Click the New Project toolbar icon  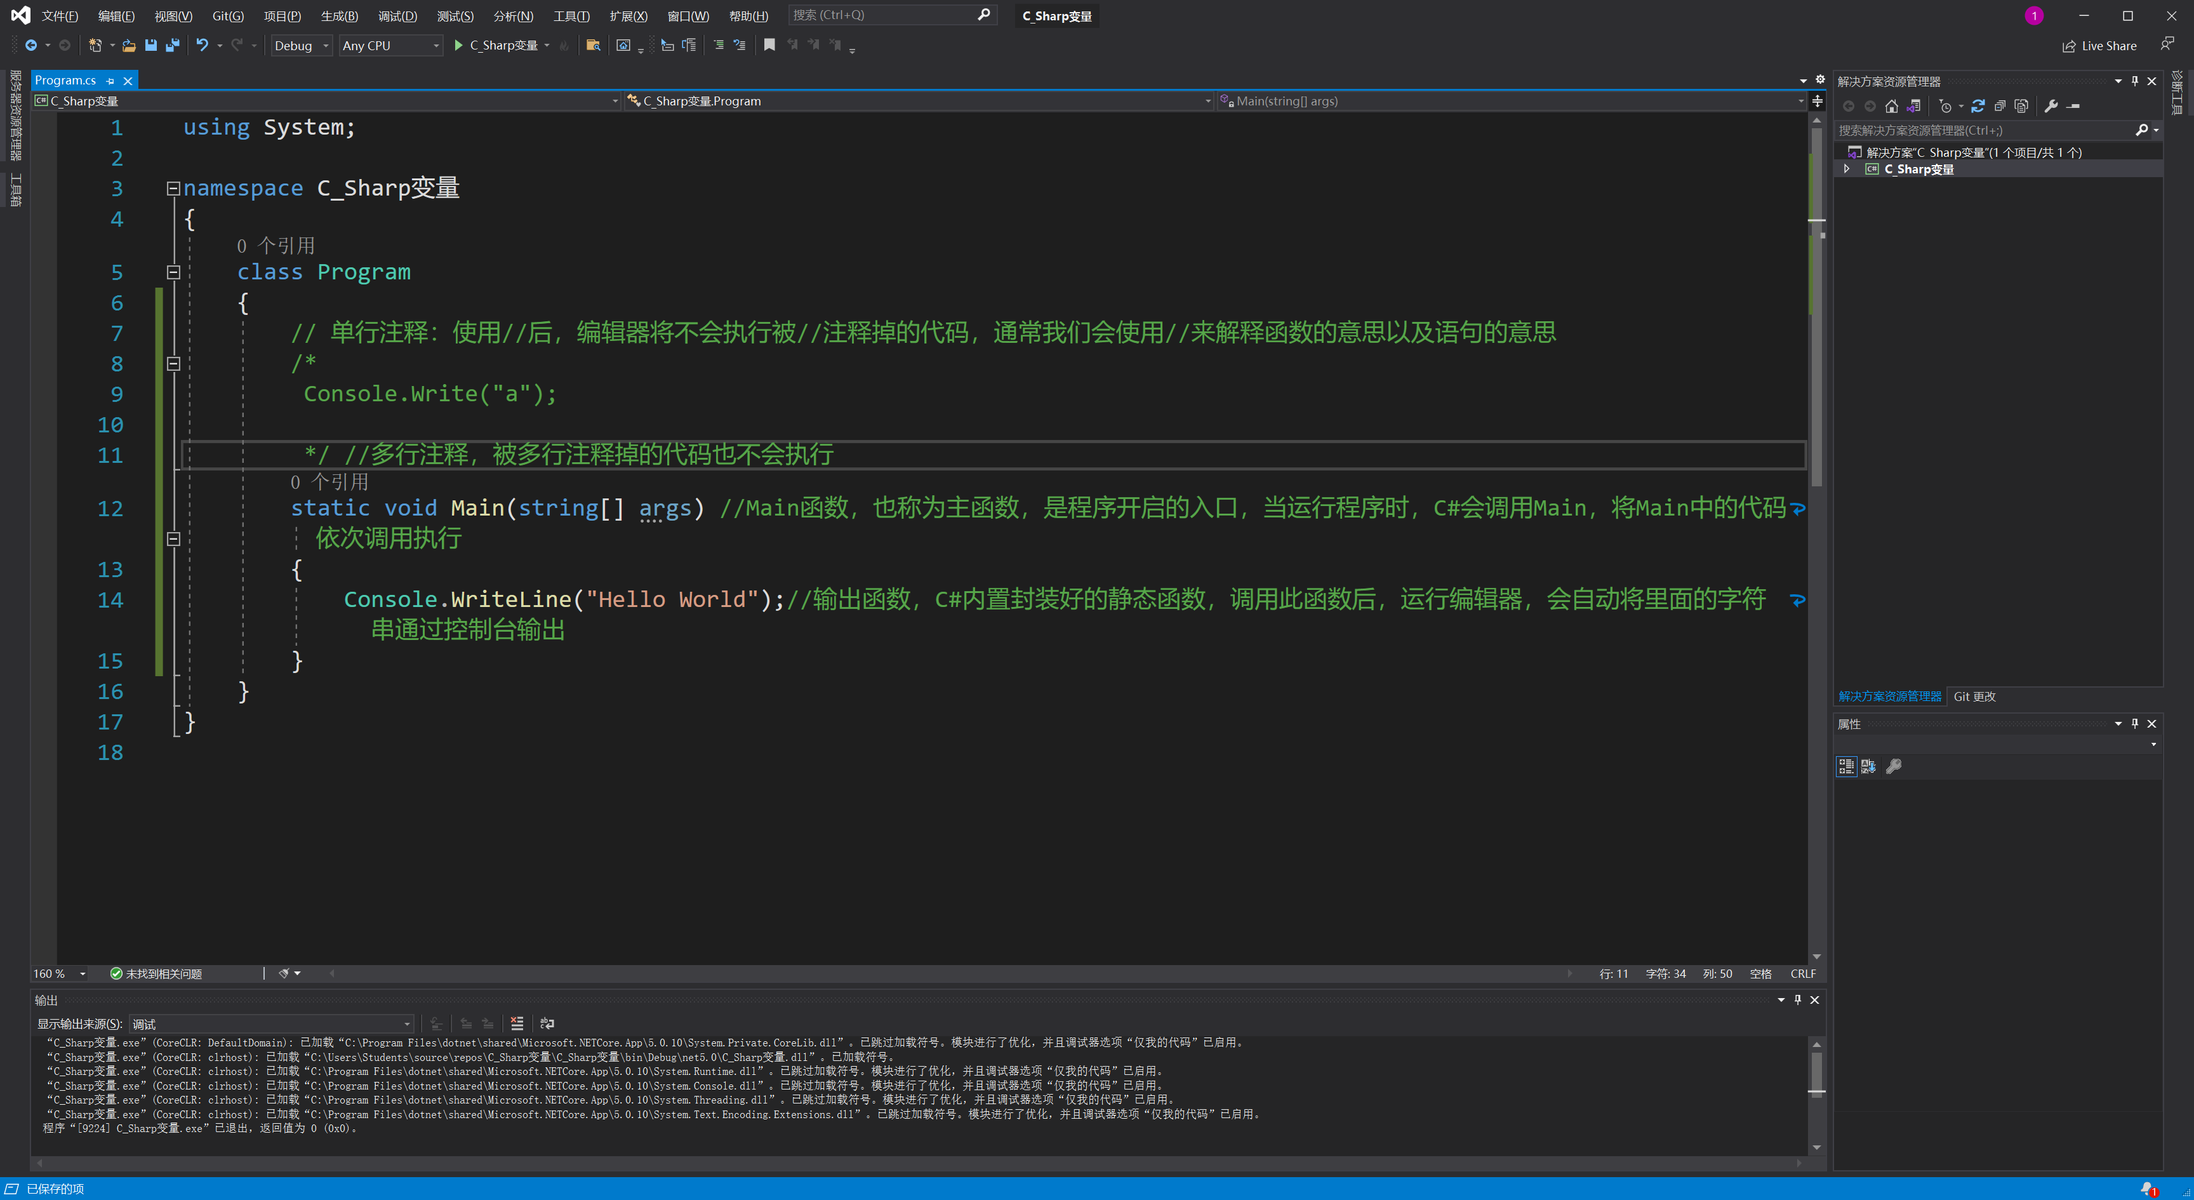pos(95,45)
